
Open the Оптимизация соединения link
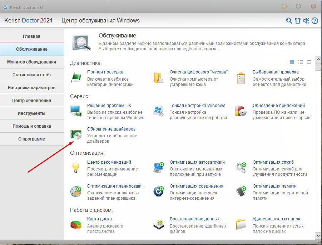(x=196, y=186)
